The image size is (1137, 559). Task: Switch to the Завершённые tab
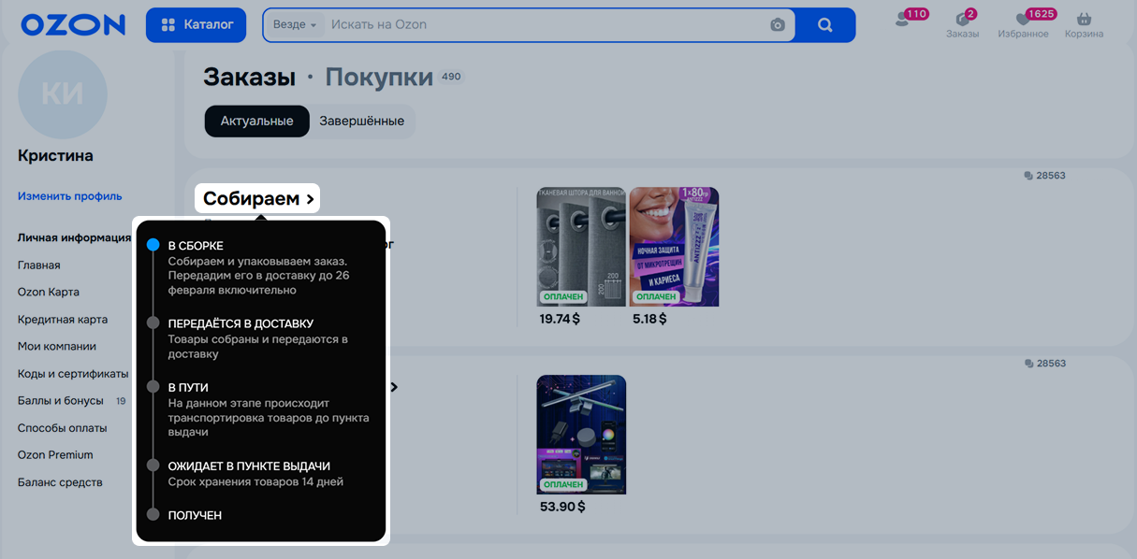[x=362, y=122]
